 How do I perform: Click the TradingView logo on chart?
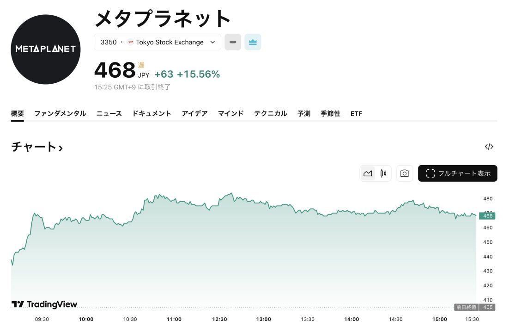click(x=44, y=304)
